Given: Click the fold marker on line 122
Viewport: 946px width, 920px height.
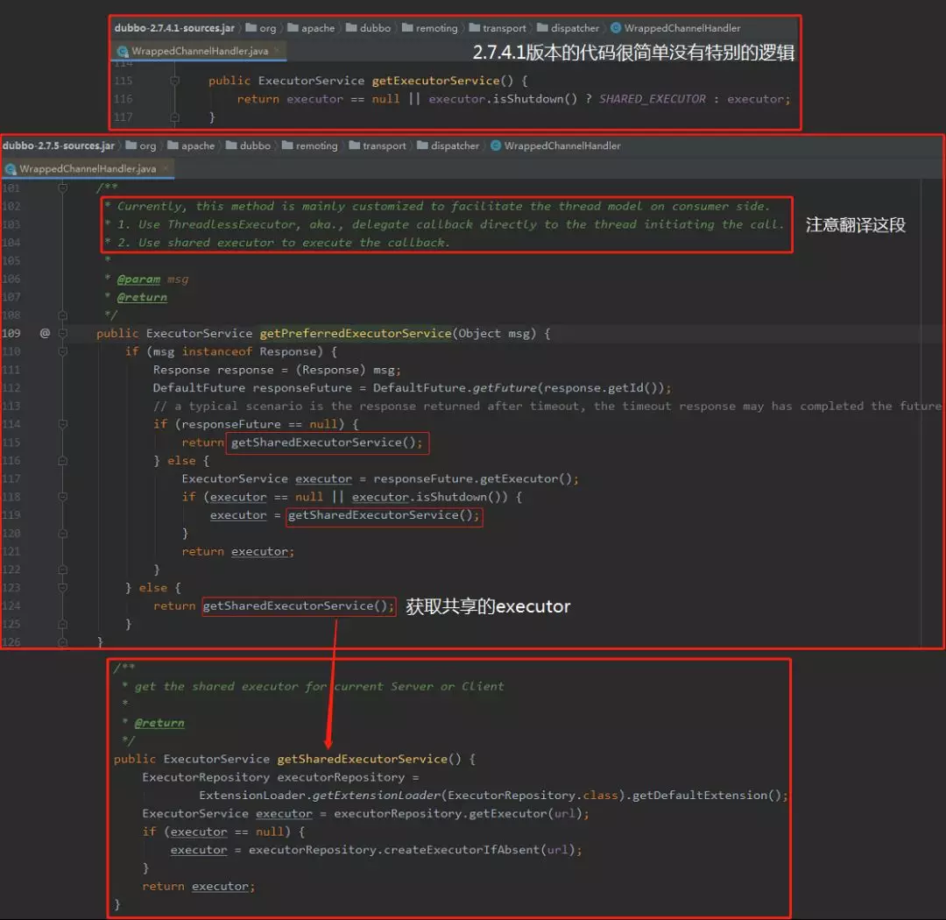Looking at the screenshot, I should (63, 570).
